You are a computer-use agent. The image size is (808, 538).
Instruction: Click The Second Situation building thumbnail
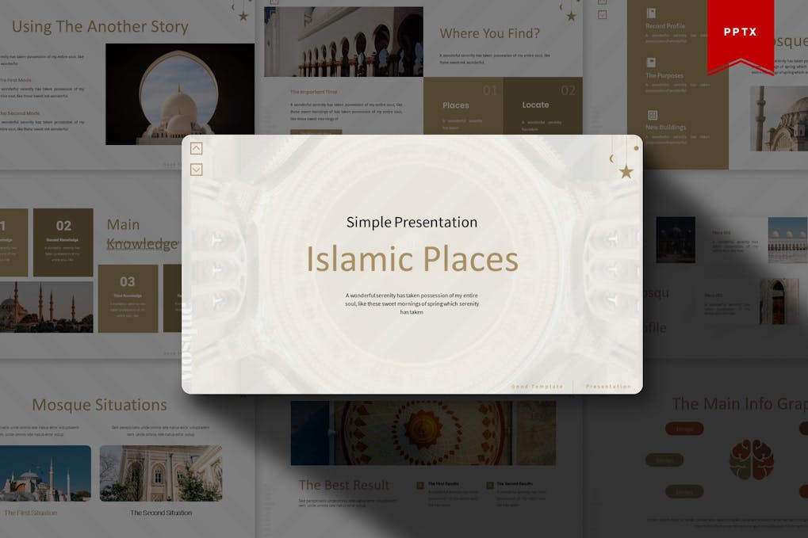coord(161,471)
